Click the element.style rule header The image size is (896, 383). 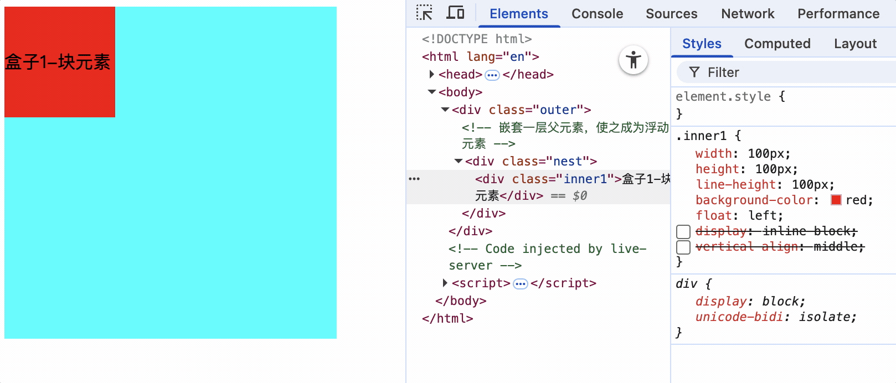pyautogui.click(x=730, y=96)
